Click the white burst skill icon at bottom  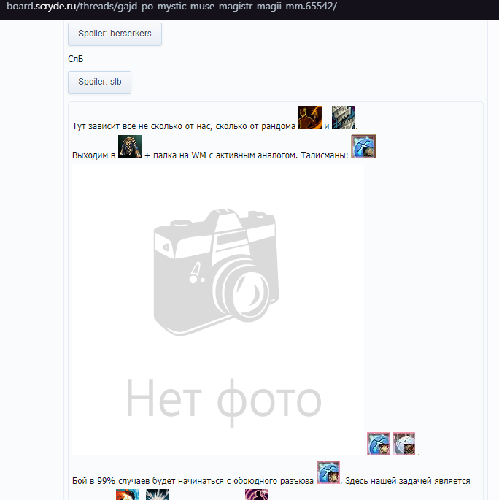click(157, 495)
